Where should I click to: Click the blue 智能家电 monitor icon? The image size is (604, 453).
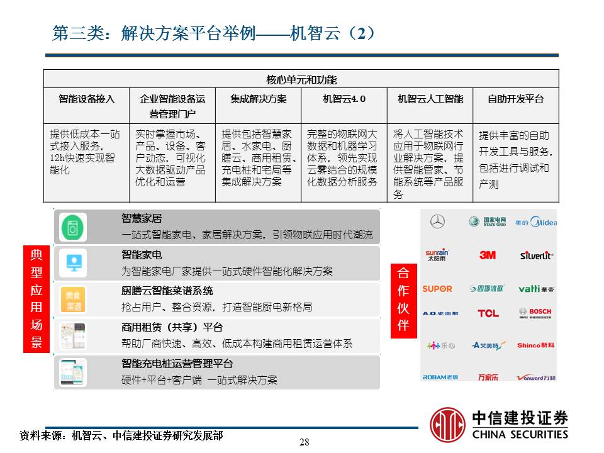coord(74,262)
